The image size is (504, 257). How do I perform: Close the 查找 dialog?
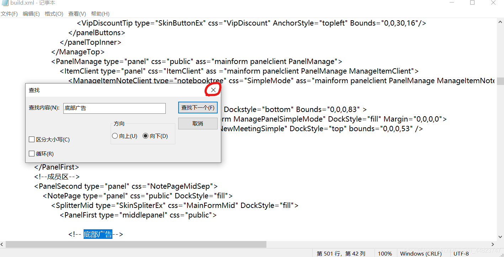213,90
